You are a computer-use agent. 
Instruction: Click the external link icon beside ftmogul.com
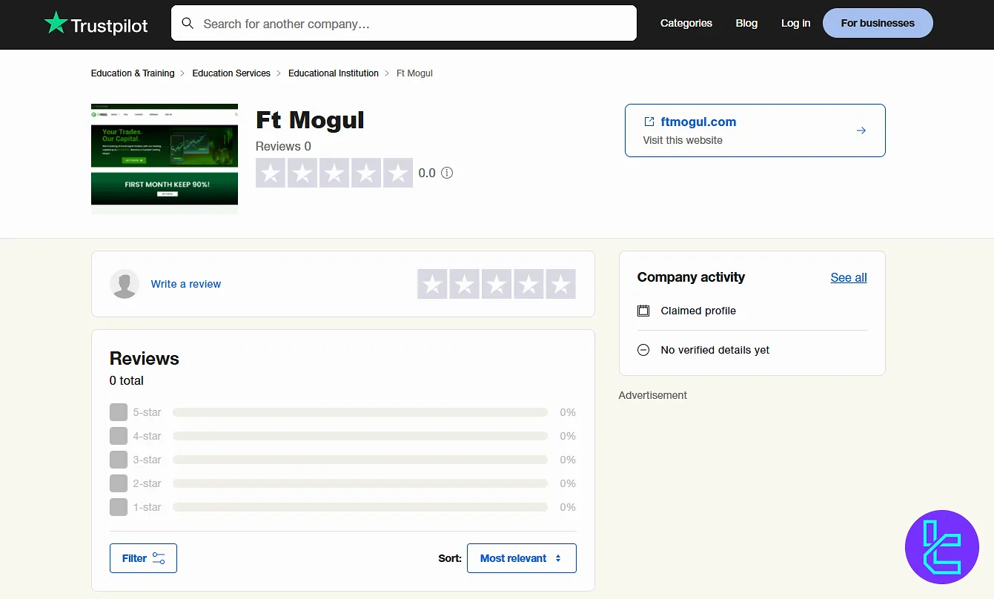point(649,121)
